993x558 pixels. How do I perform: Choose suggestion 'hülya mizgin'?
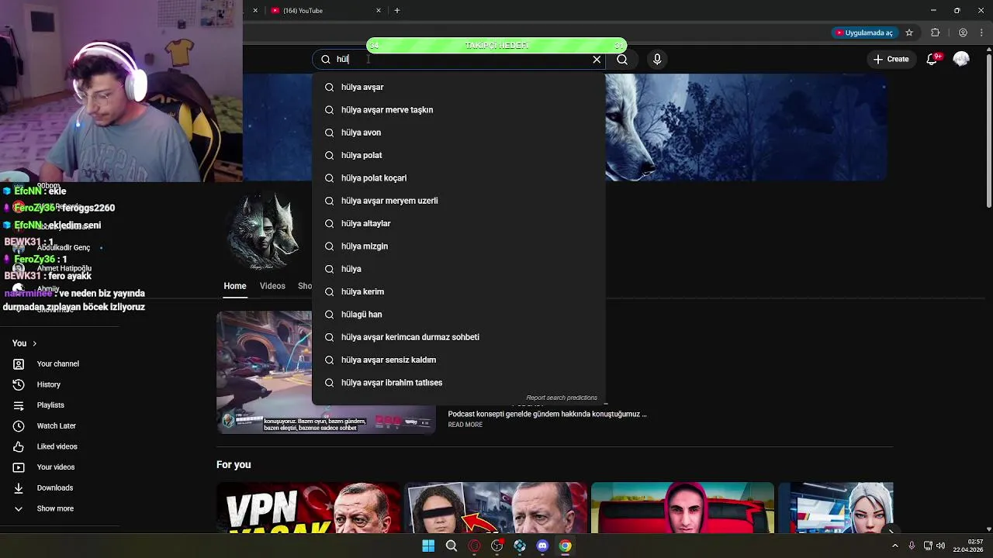pos(458,246)
